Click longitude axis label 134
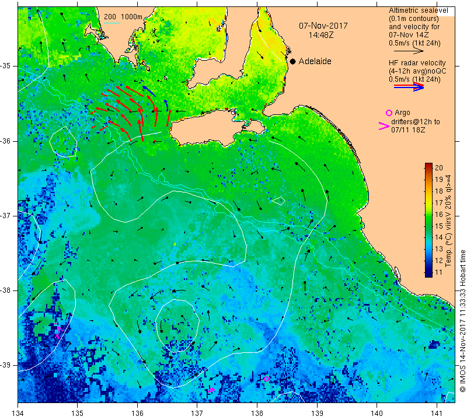This screenshot has height=420, width=467. (x=18, y=414)
